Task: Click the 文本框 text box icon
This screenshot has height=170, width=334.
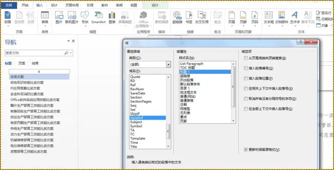Action: click(269, 15)
